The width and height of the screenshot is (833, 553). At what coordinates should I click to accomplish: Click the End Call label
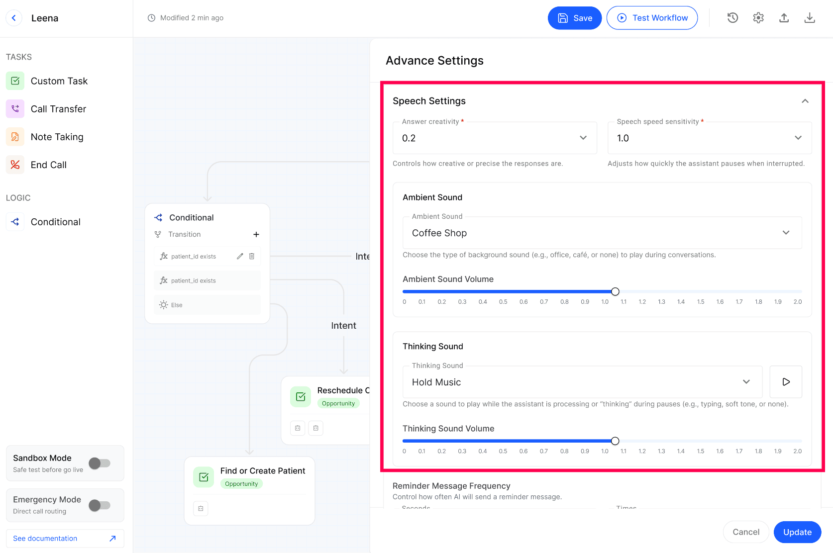[x=49, y=165]
